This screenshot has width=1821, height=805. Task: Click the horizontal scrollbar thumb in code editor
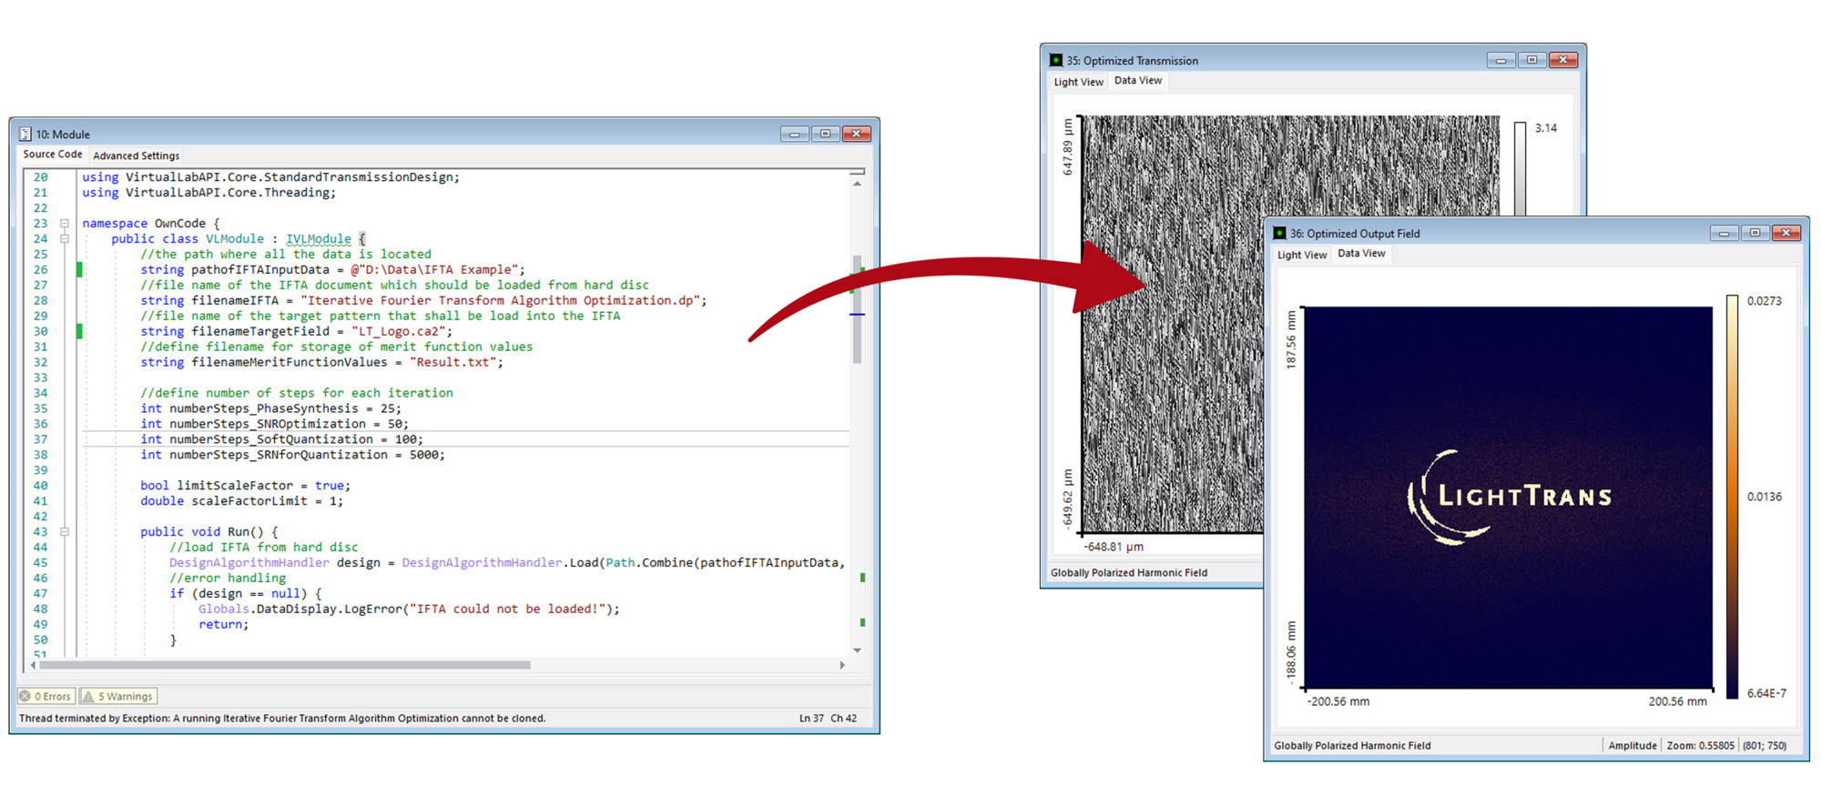285,665
